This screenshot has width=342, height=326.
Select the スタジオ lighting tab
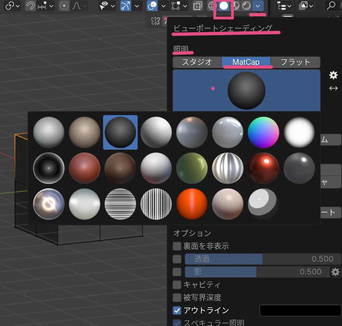[197, 62]
